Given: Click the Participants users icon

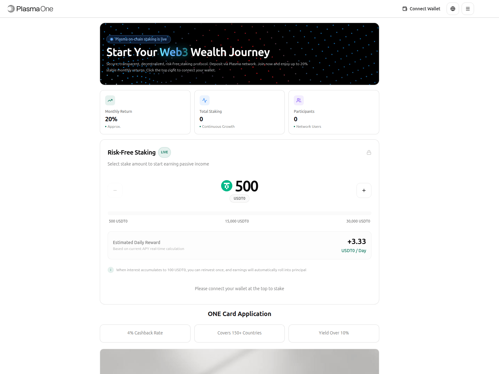Looking at the screenshot, I should 299,100.
